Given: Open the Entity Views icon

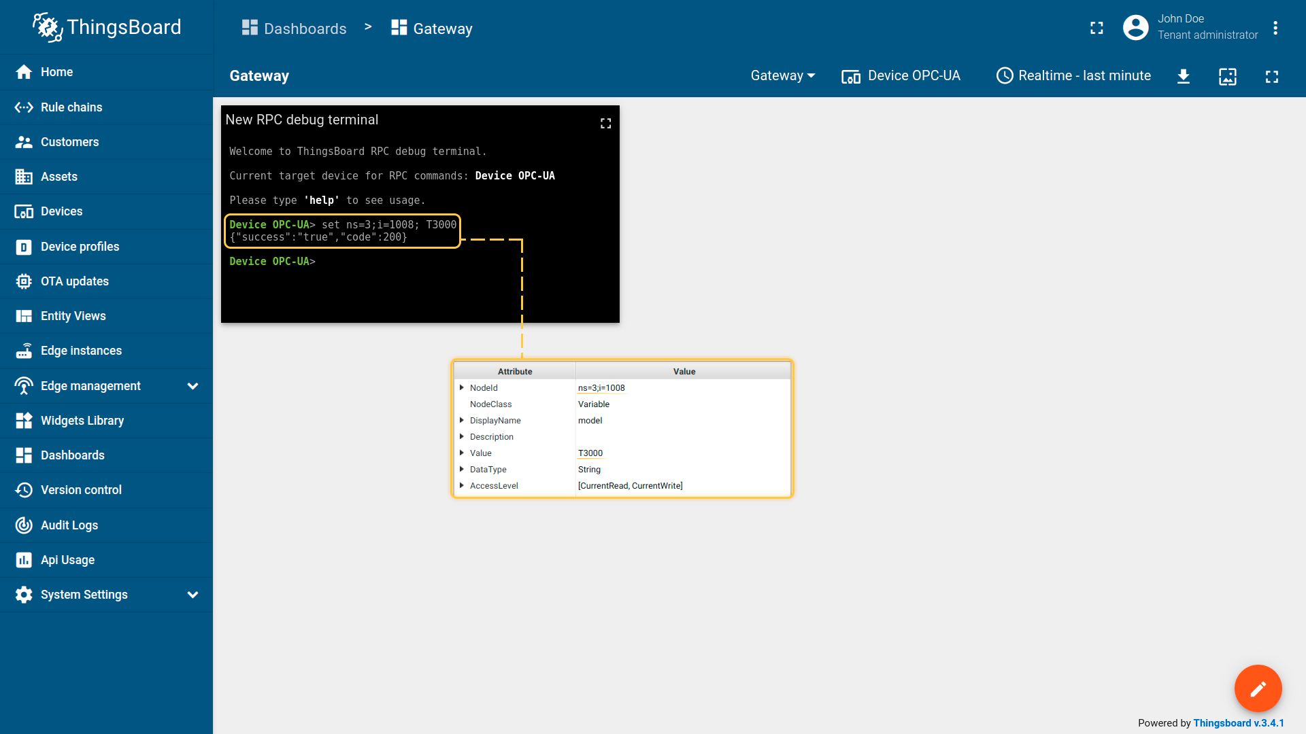Looking at the screenshot, I should click(24, 316).
